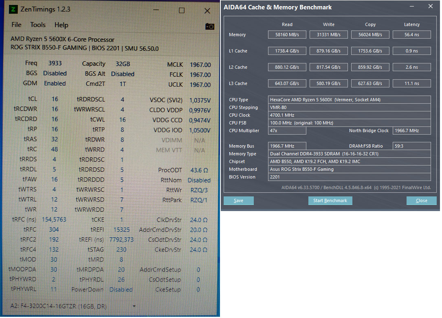Click the Close button in AIDA64
This screenshot has width=442, height=318.
421,200
